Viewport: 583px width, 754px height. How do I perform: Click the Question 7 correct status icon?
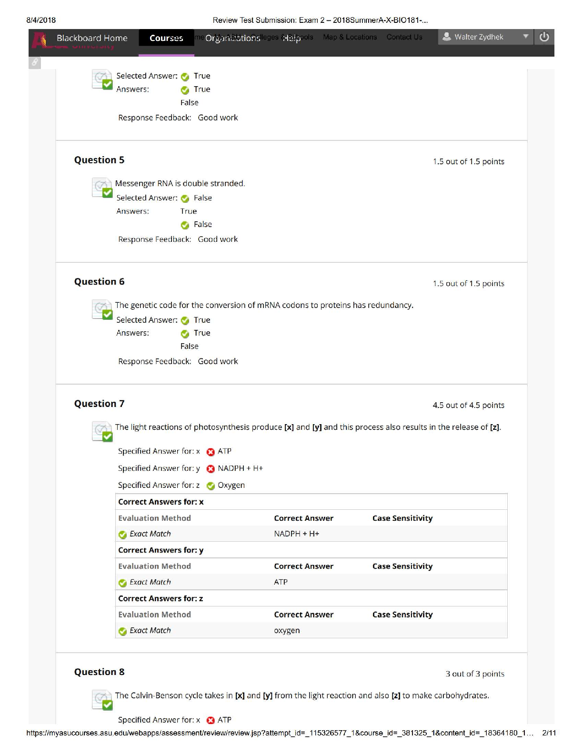pos(102,431)
